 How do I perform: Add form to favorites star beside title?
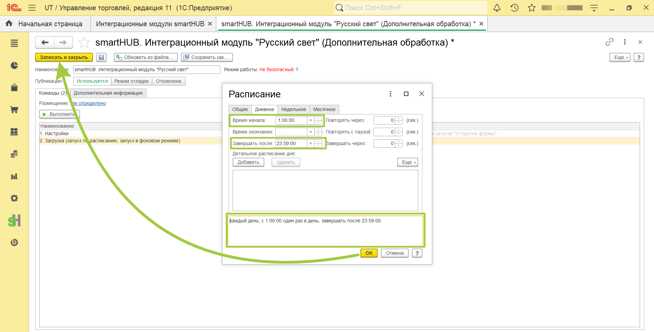pos(84,43)
